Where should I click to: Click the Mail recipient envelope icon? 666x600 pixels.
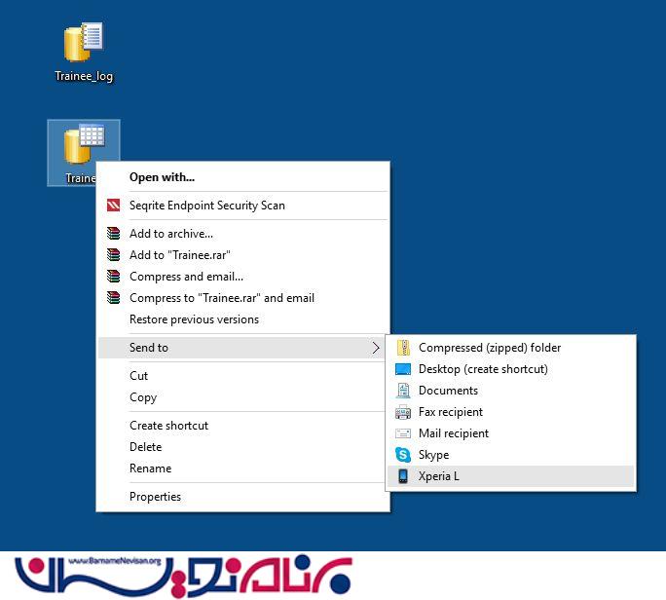[403, 433]
